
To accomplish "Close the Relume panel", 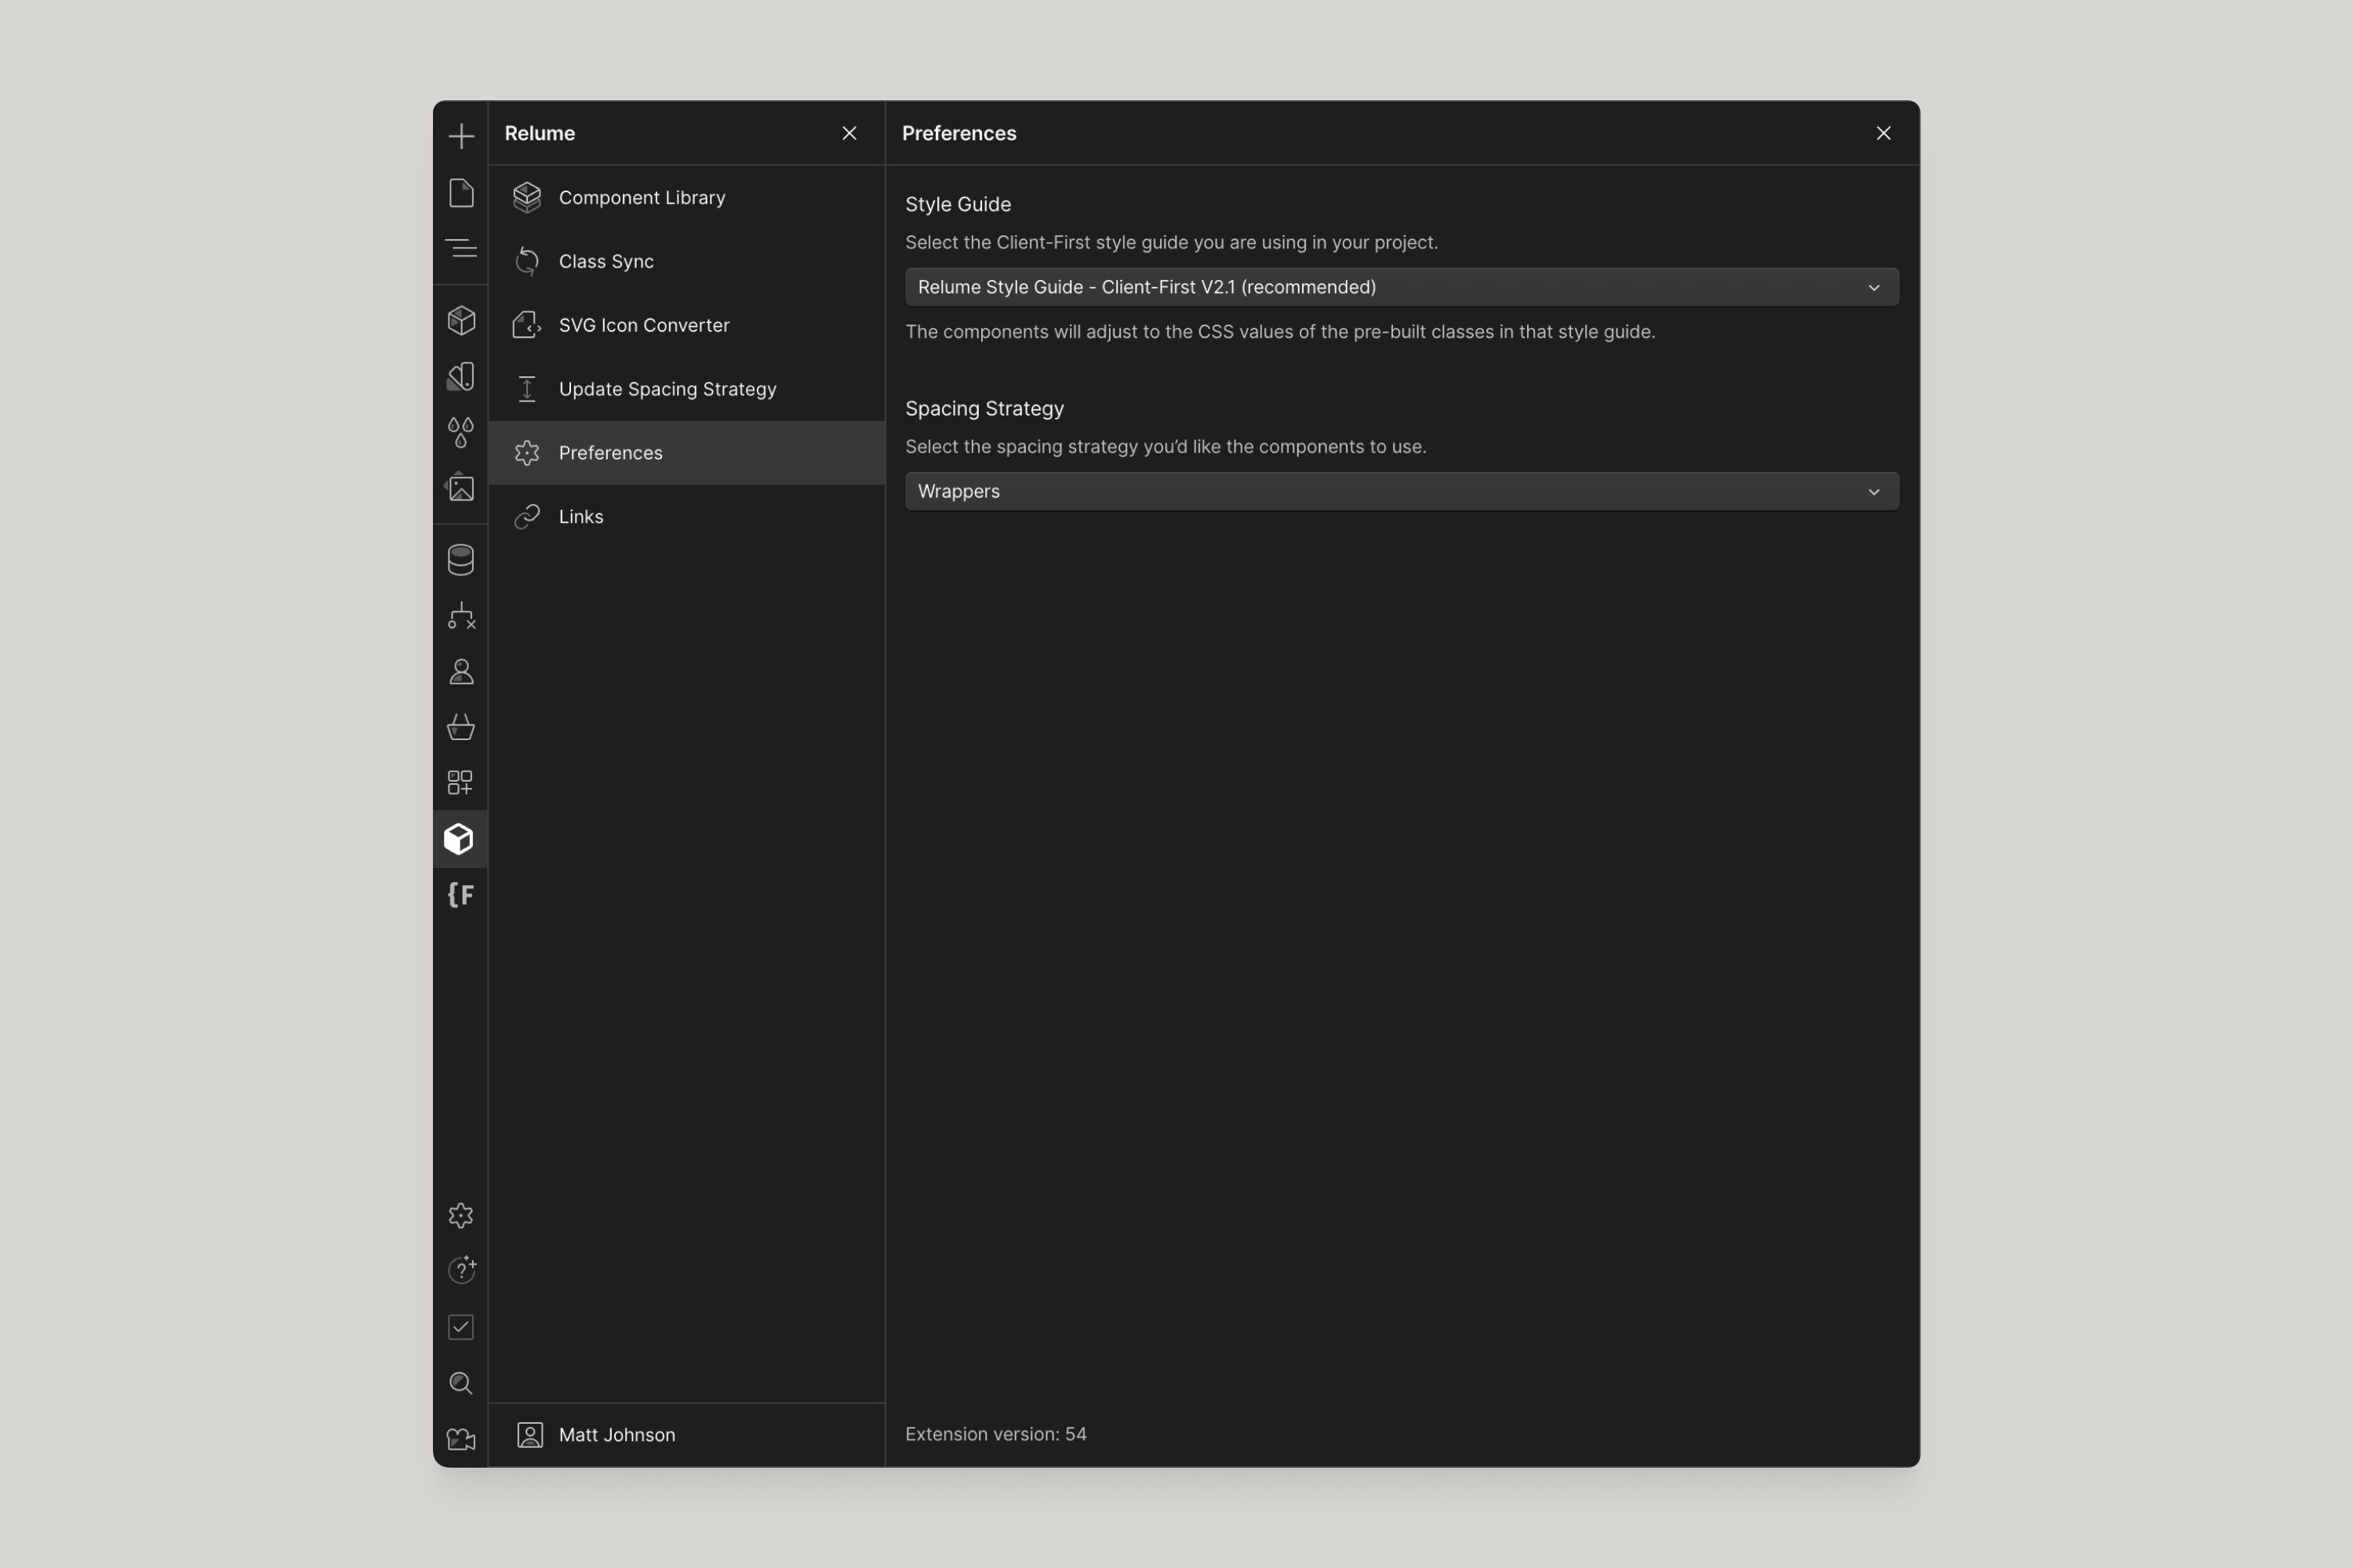I will [x=849, y=133].
